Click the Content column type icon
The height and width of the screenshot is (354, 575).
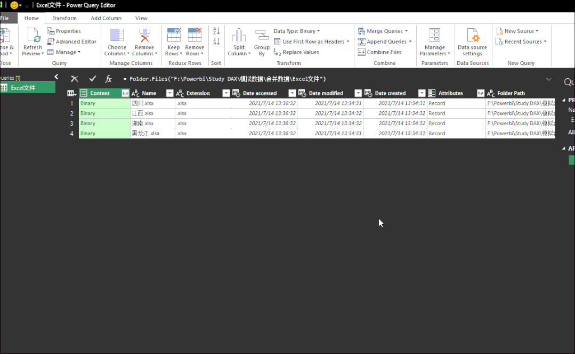(84, 93)
